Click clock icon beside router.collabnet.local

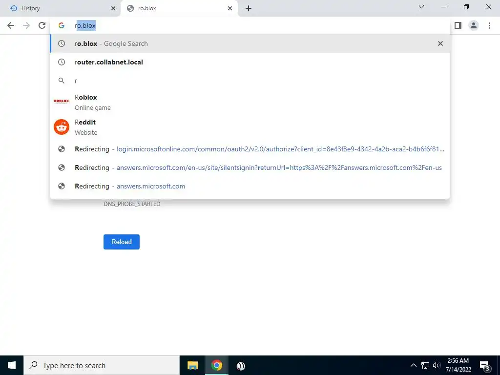pos(62,62)
